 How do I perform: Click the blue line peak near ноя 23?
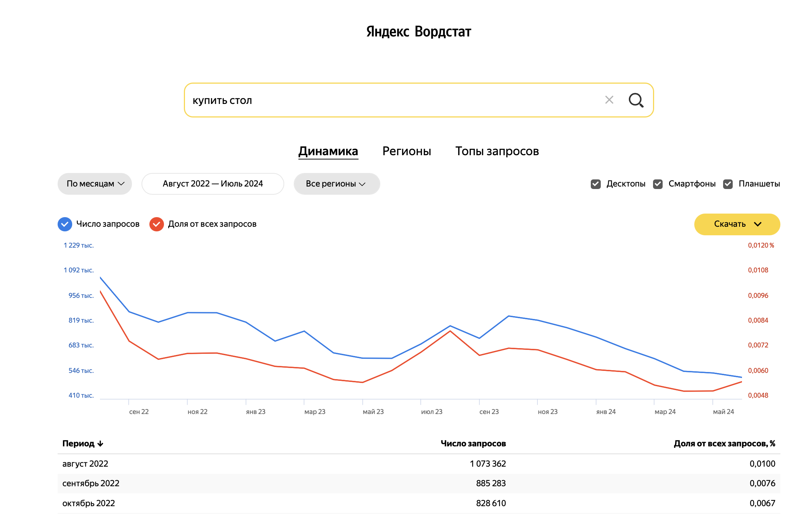(509, 316)
